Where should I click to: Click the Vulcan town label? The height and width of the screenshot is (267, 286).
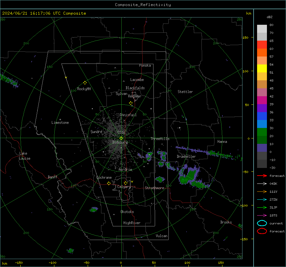(x=162, y=236)
